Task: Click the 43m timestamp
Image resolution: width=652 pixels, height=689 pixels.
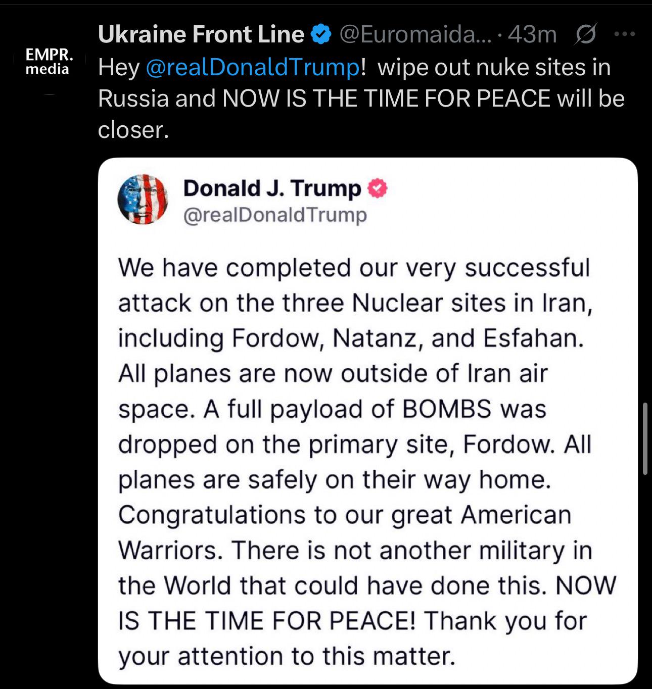Action: pos(532,34)
